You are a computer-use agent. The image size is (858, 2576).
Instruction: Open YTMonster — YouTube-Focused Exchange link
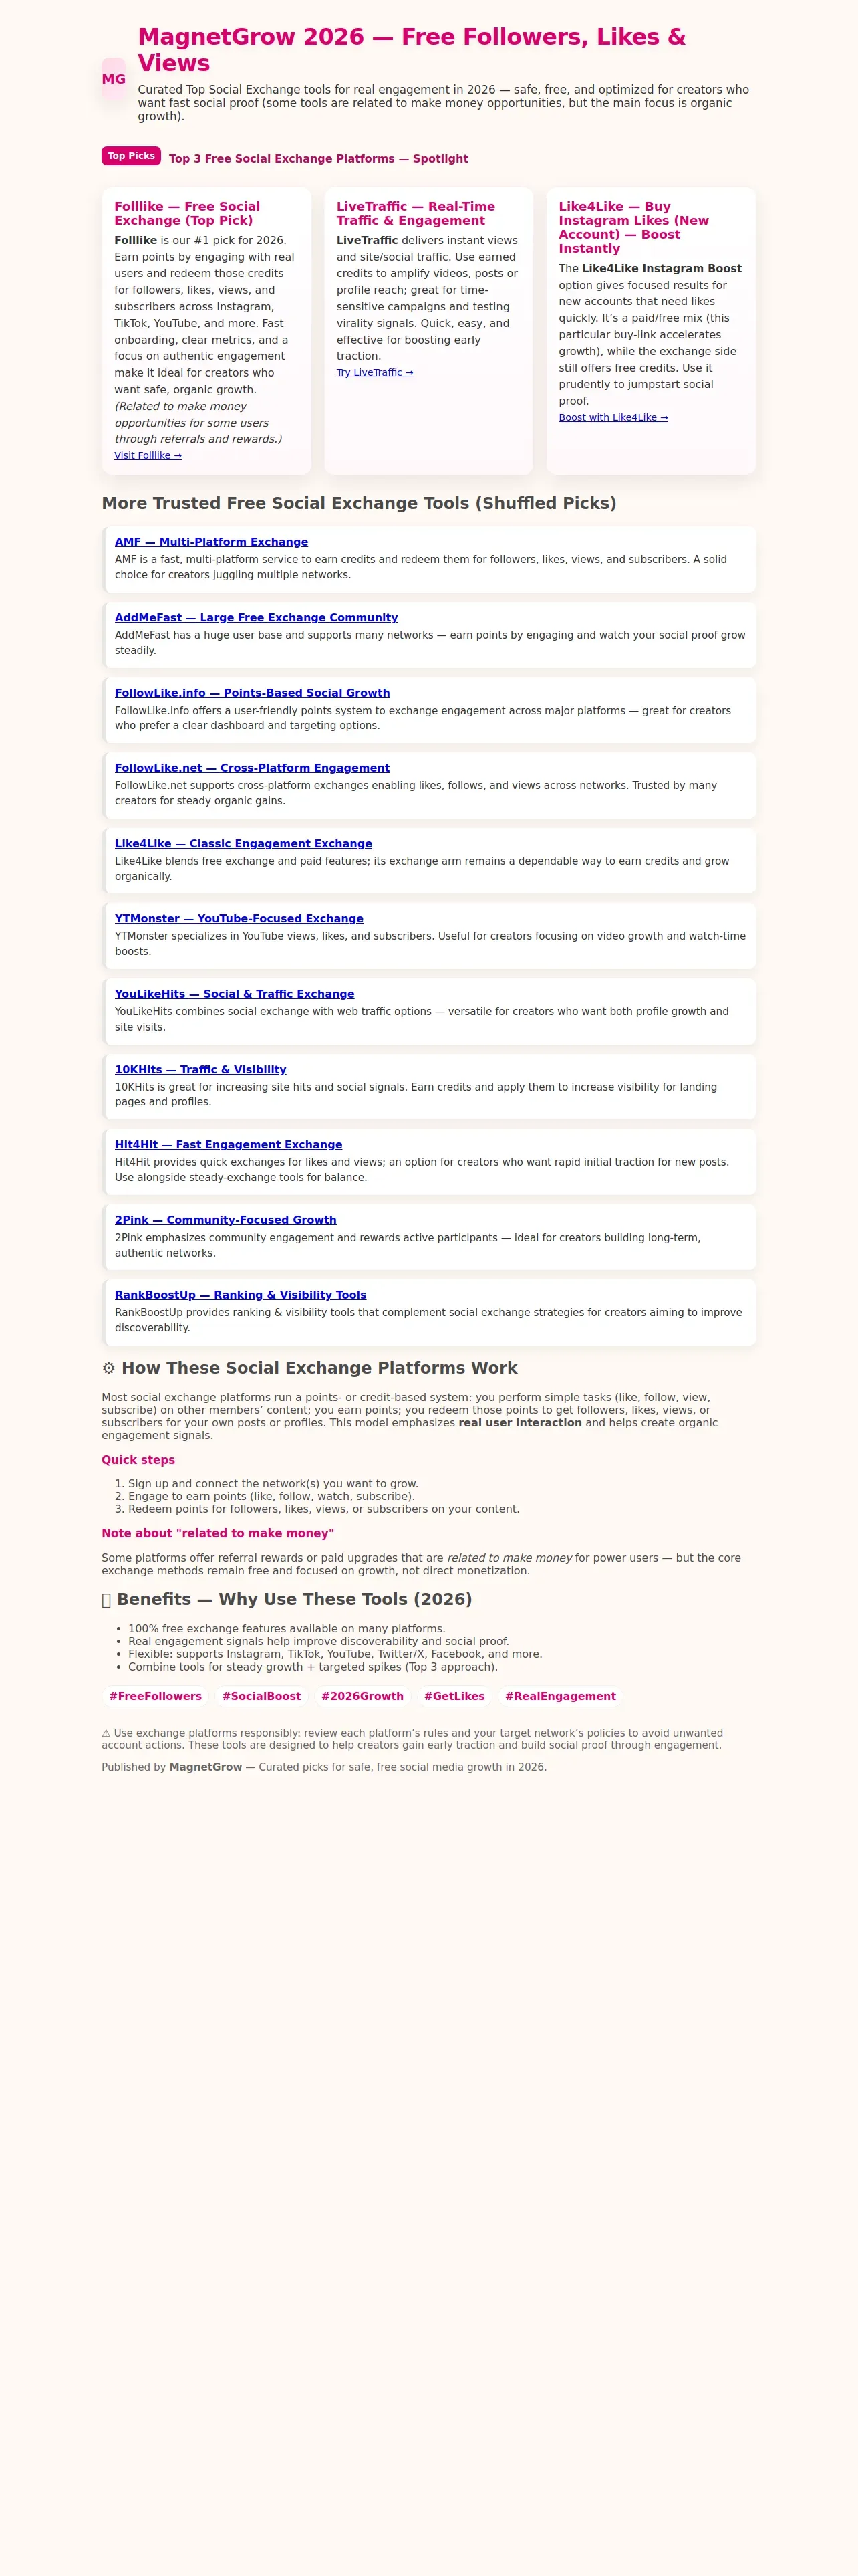[x=239, y=918]
